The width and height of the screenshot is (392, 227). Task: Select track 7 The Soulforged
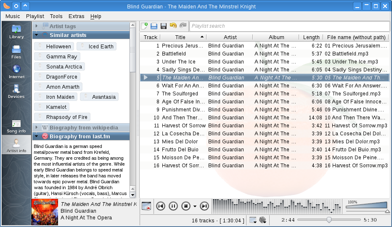tap(265, 94)
